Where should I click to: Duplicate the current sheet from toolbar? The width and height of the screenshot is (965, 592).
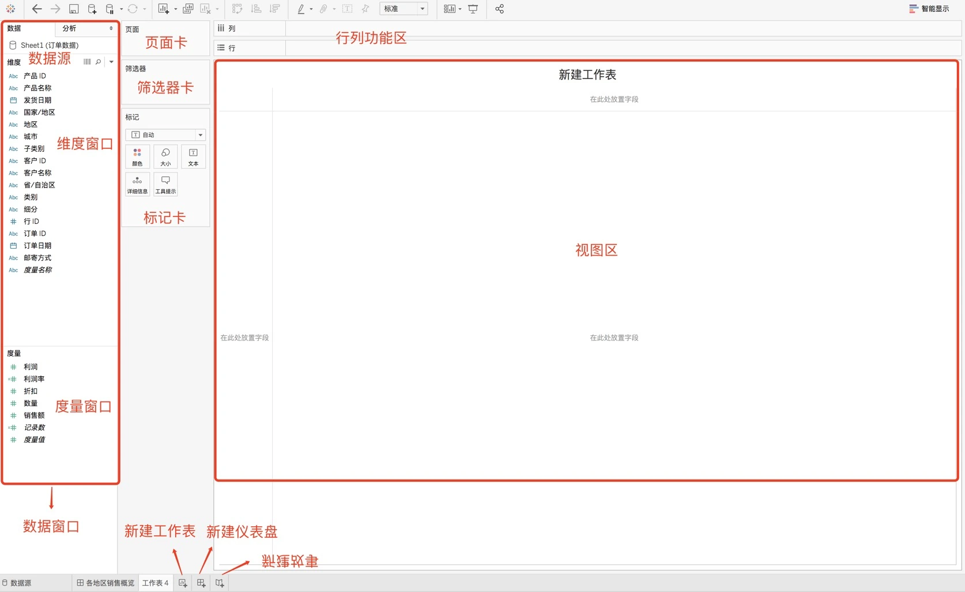click(x=188, y=9)
